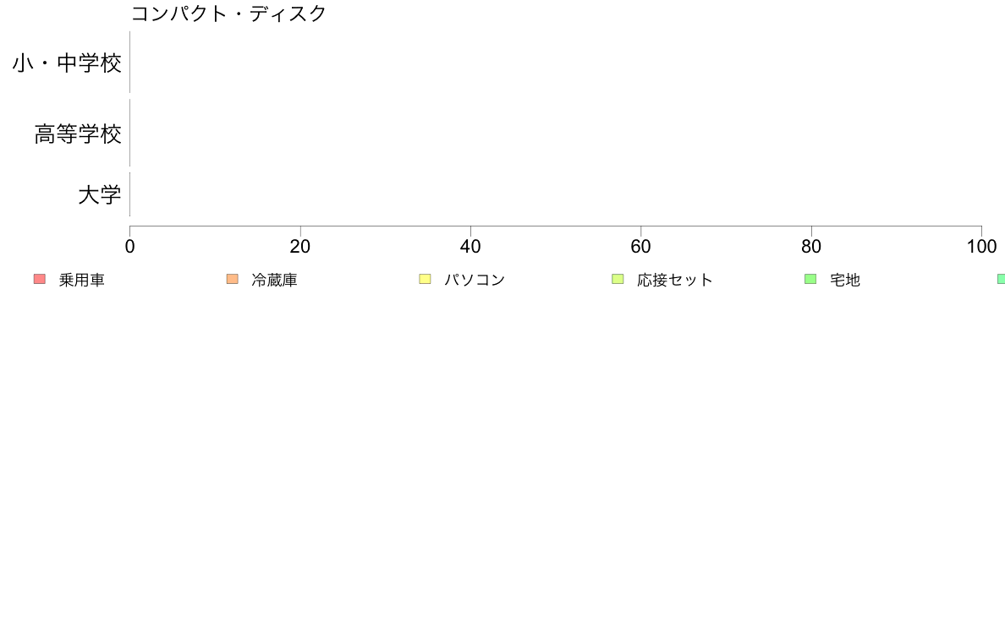
Task: Select the 40 x-axis tick label
Action: point(470,247)
